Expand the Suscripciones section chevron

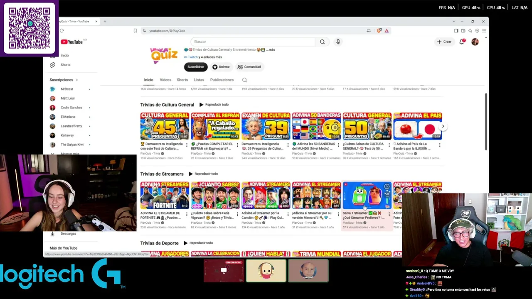[x=76, y=80]
